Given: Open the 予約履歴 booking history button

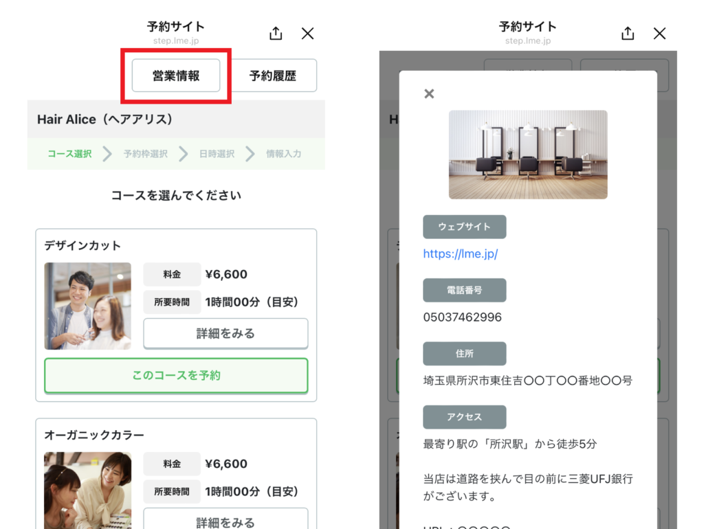Looking at the screenshot, I should click(273, 76).
